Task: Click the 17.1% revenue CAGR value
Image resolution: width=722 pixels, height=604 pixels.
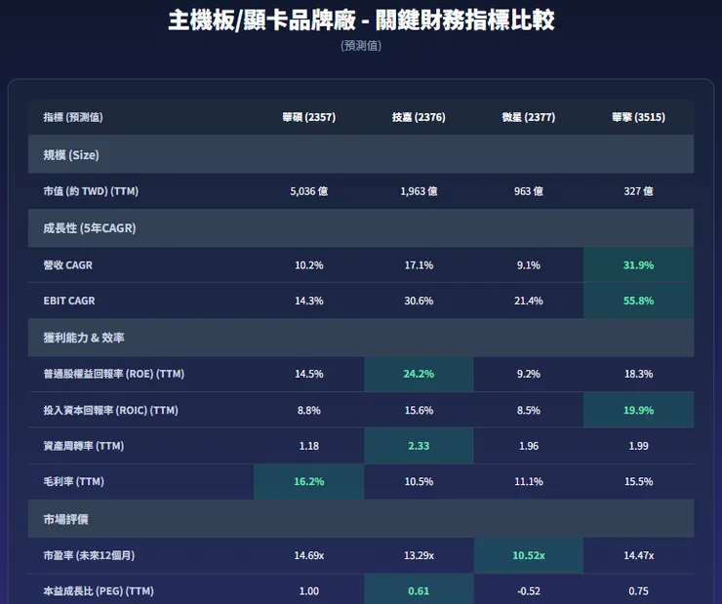Action: 419,265
